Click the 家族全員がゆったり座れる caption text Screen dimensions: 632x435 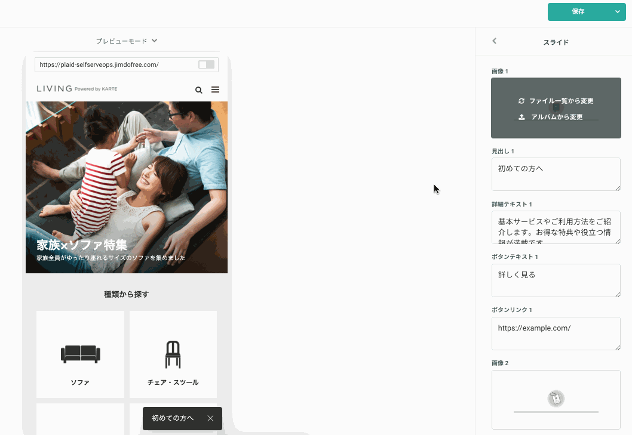coord(111,258)
